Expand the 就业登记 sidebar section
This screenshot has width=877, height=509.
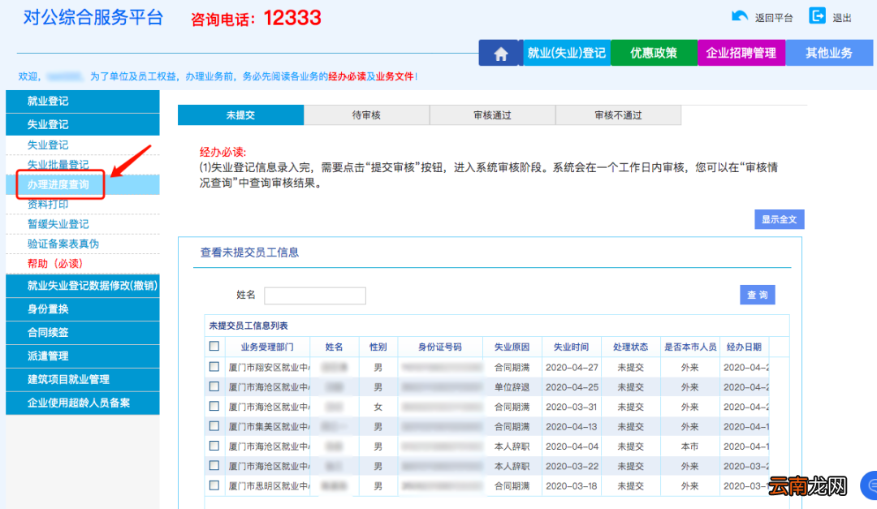(x=83, y=101)
